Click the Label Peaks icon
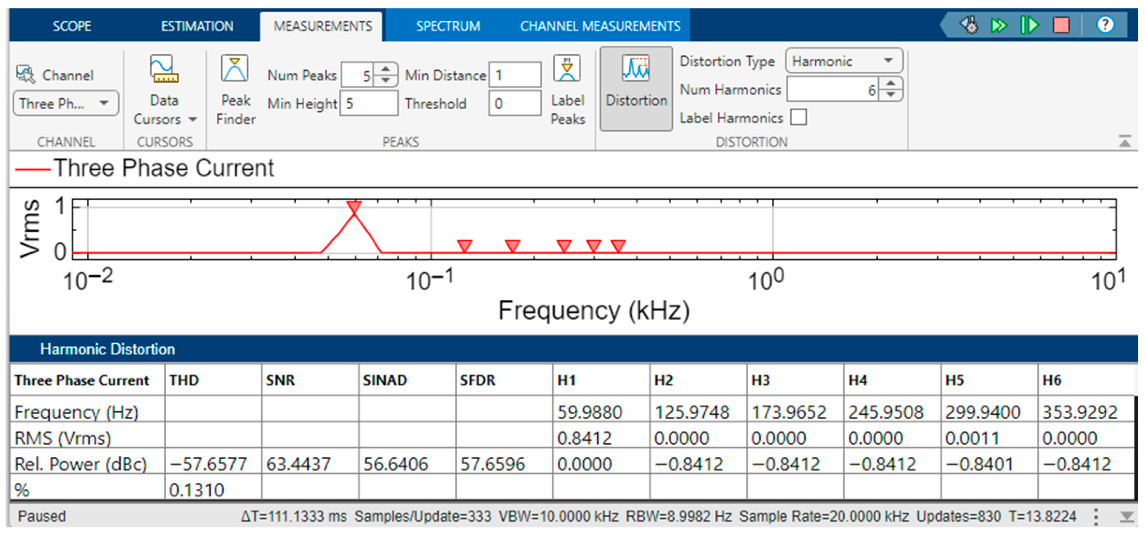Image resolution: width=1145 pixels, height=536 pixels. (567, 68)
